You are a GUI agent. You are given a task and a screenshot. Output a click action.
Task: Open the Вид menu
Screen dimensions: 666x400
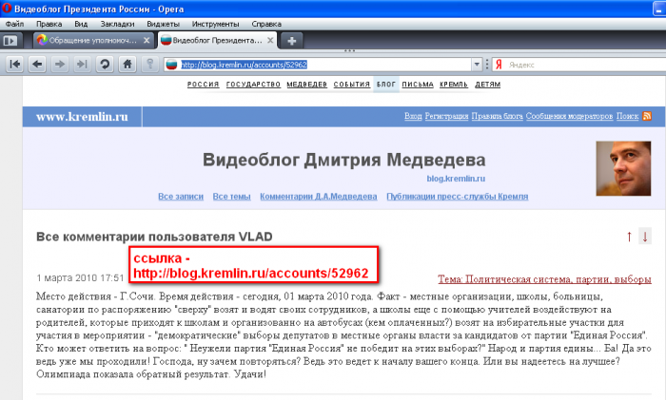81,24
